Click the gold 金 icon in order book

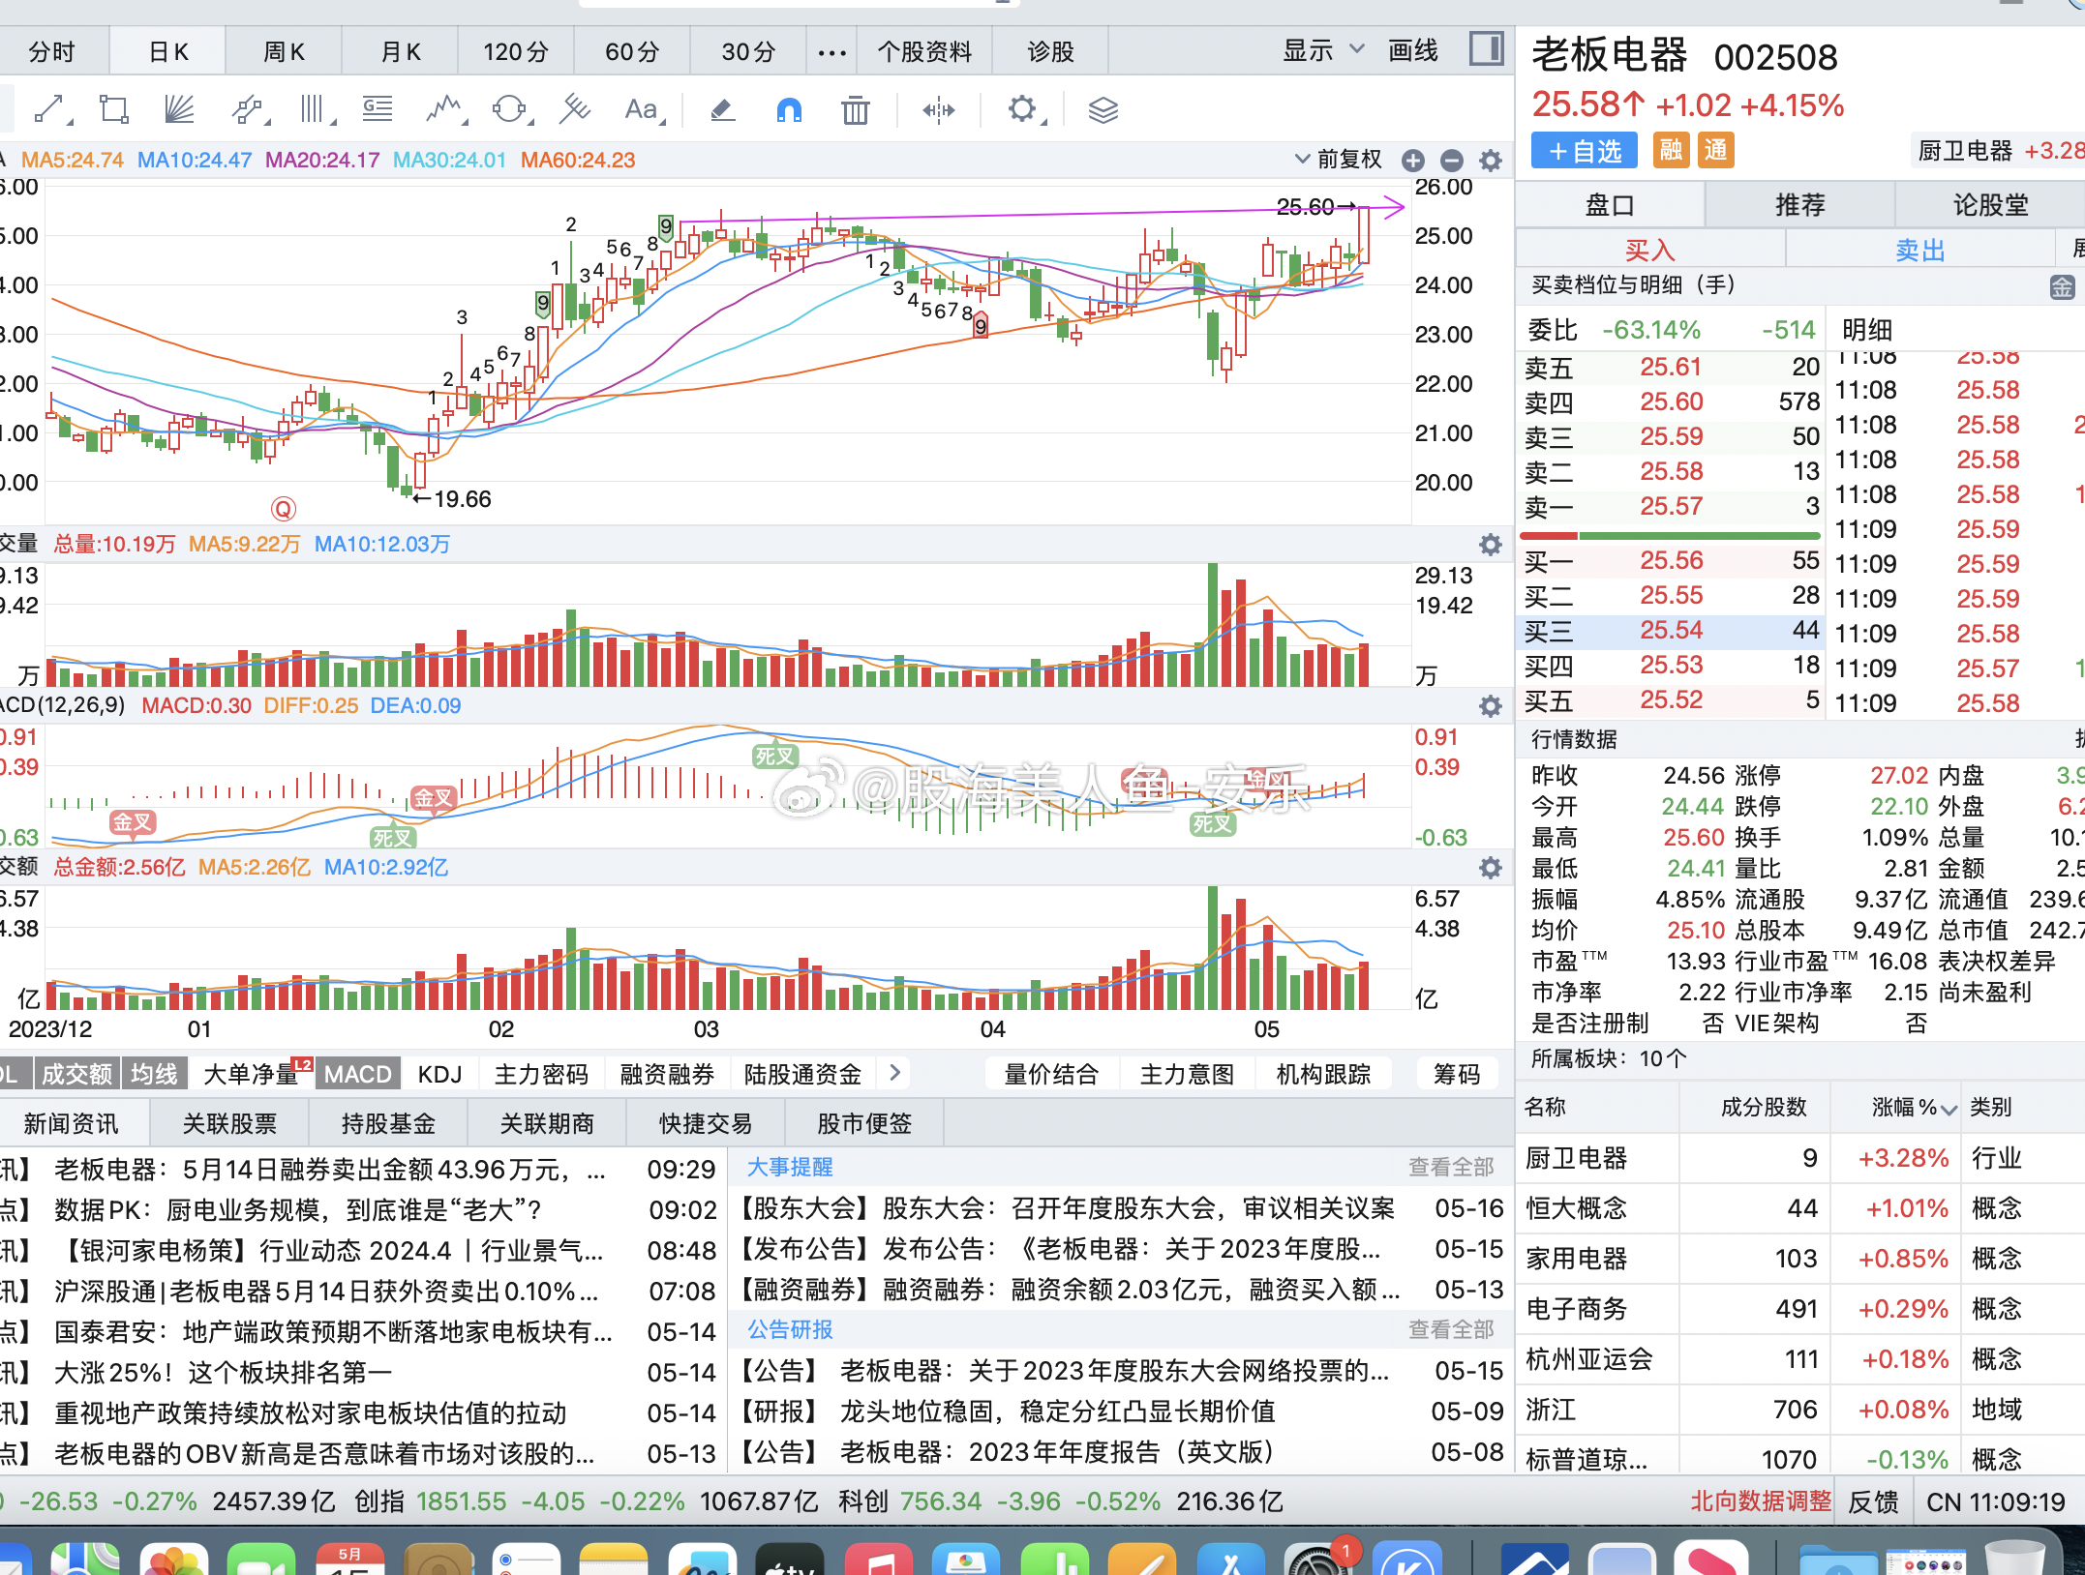[x=2062, y=286]
